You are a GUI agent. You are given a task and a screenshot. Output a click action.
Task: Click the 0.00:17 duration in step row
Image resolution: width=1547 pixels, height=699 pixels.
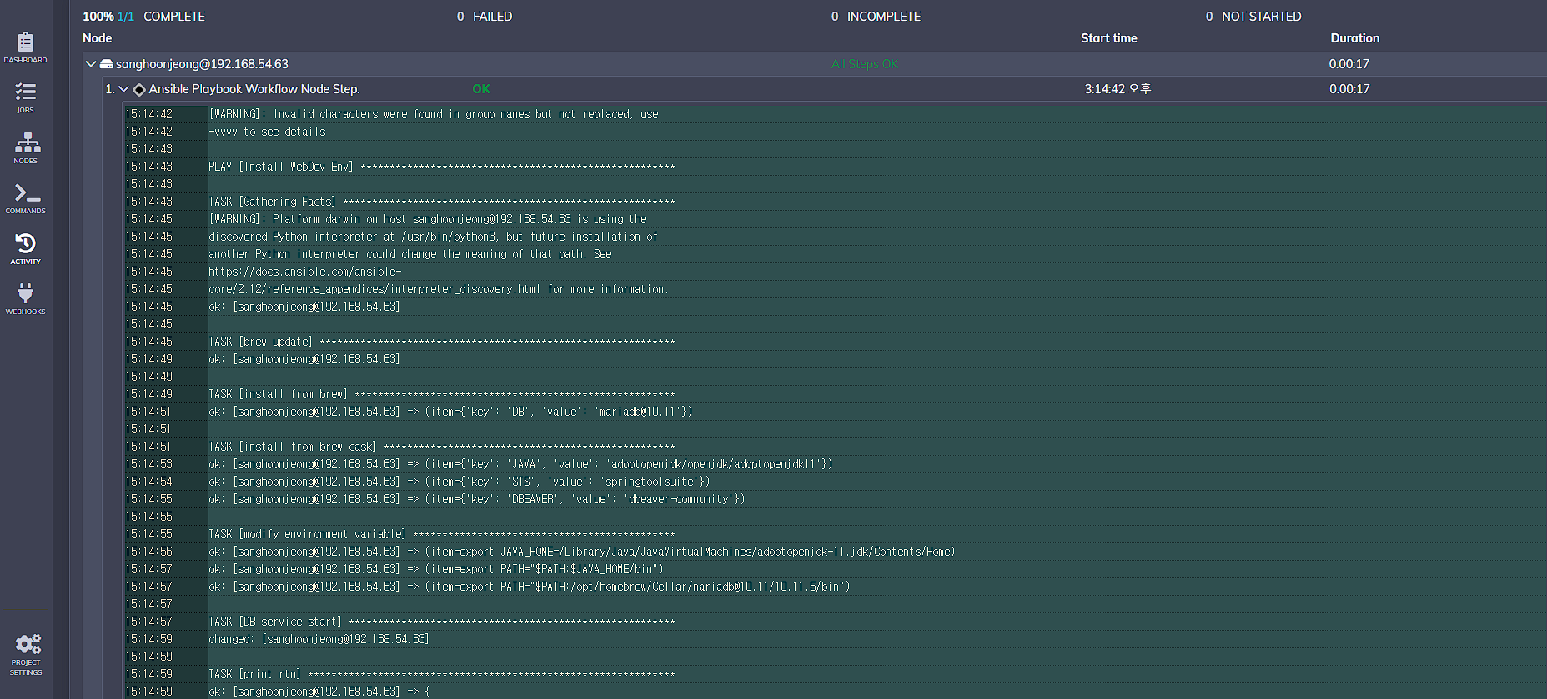pyautogui.click(x=1349, y=89)
